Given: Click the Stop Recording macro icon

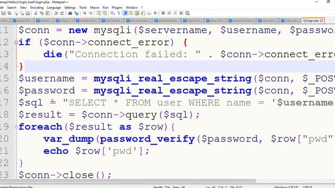Looking at the screenshot, I should coord(169,13).
